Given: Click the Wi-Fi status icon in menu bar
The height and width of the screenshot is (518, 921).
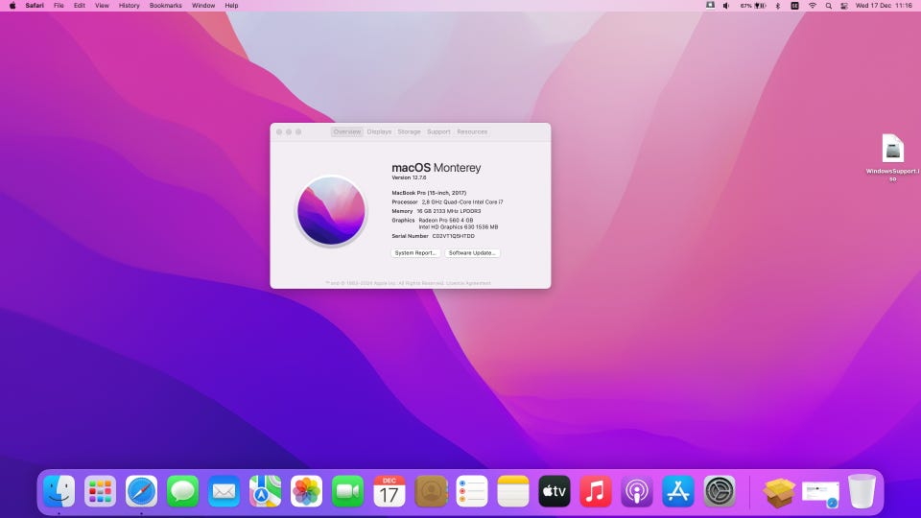Looking at the screenshot, I should [813, 6].
